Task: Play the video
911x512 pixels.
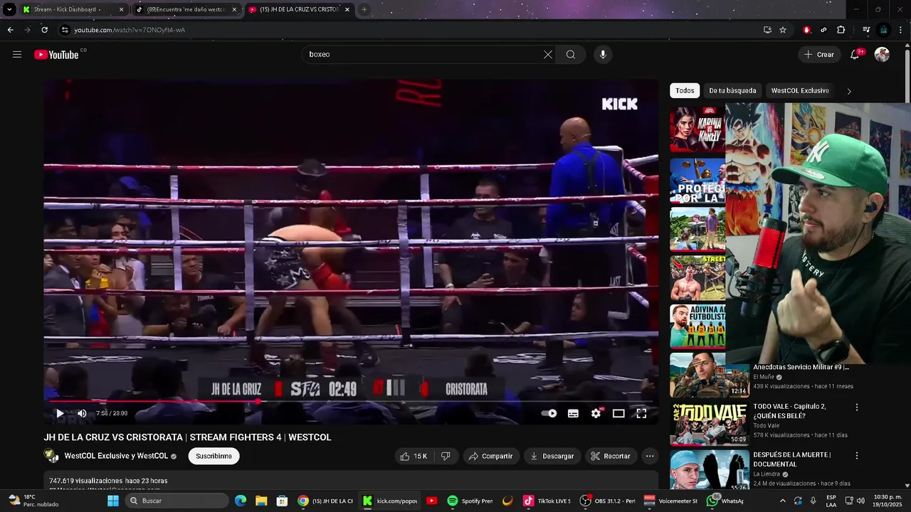Action: coord(60,413)
